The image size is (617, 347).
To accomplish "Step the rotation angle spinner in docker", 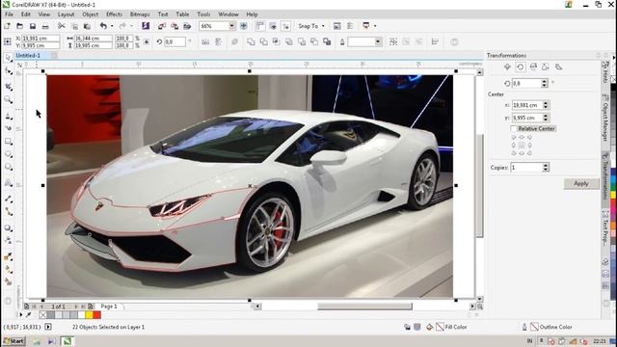I will tap(545, 83).
